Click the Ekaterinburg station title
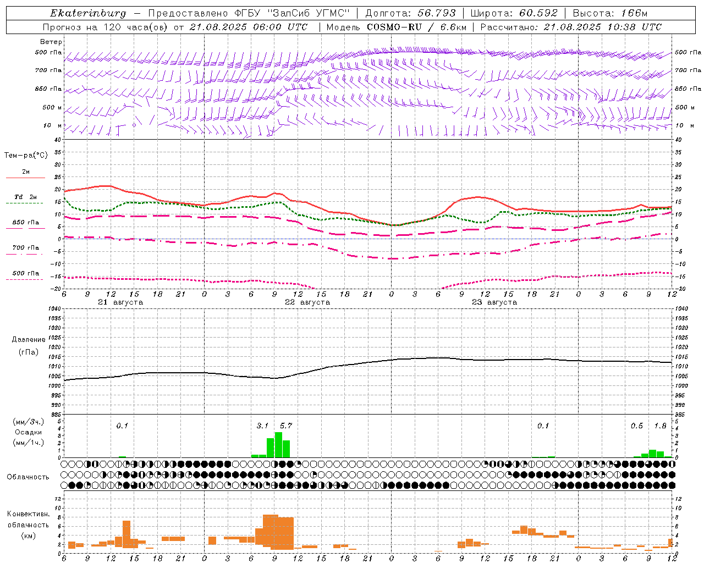 [88, 13]
